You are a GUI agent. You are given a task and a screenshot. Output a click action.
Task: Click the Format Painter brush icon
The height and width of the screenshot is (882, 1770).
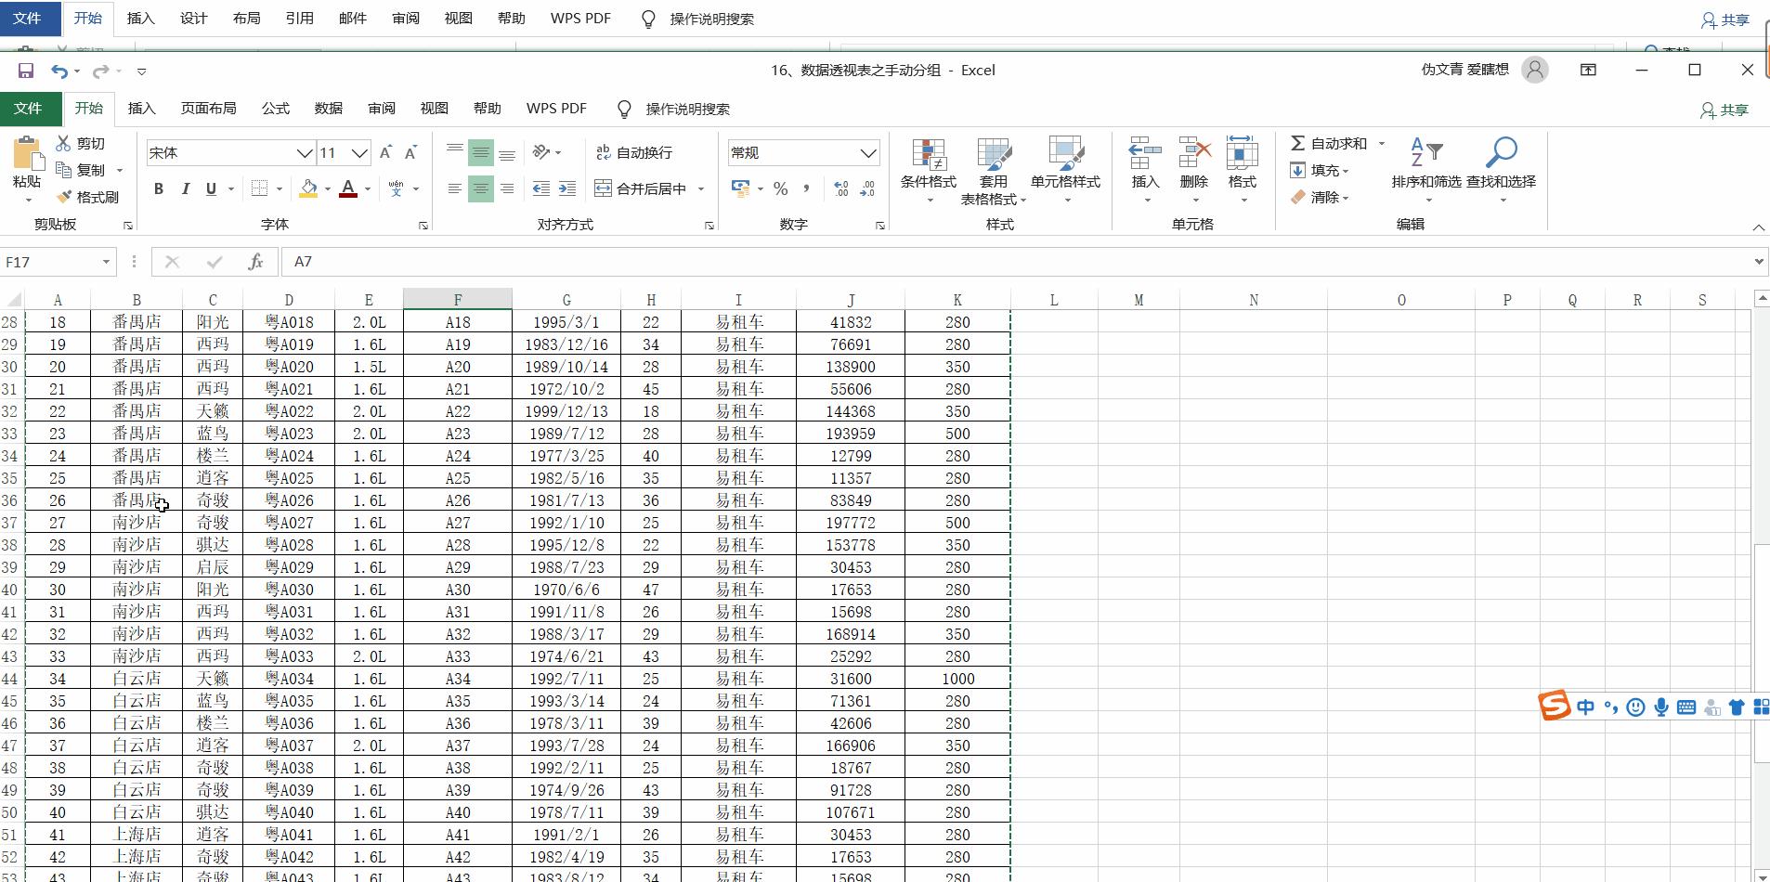coord(64,197)
